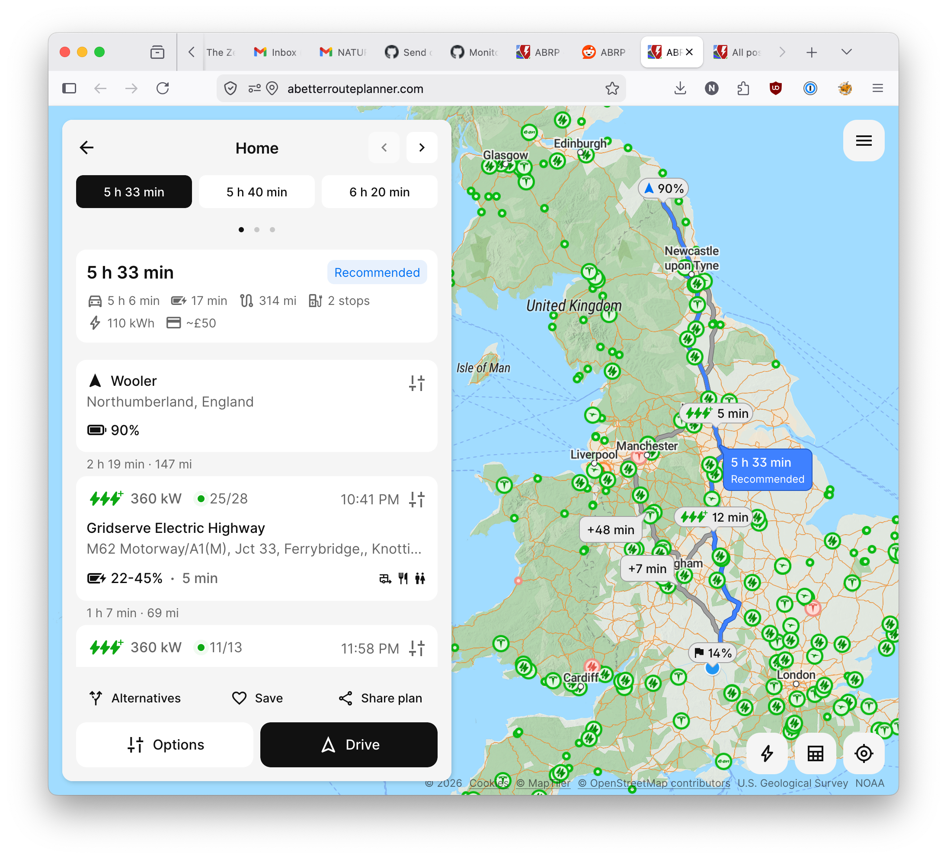Viewport: 947px width, 859px height.
Task: Open a new browser tab
Action: 812,52
